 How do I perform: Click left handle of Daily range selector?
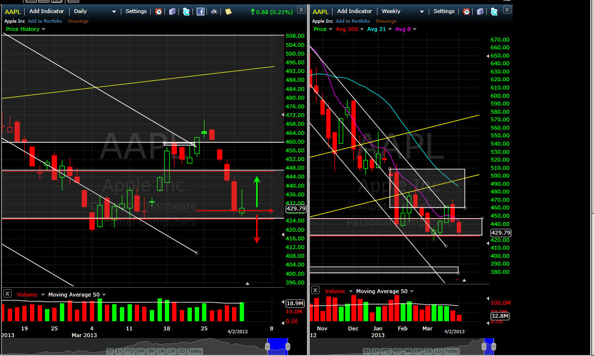coord(268,347)
